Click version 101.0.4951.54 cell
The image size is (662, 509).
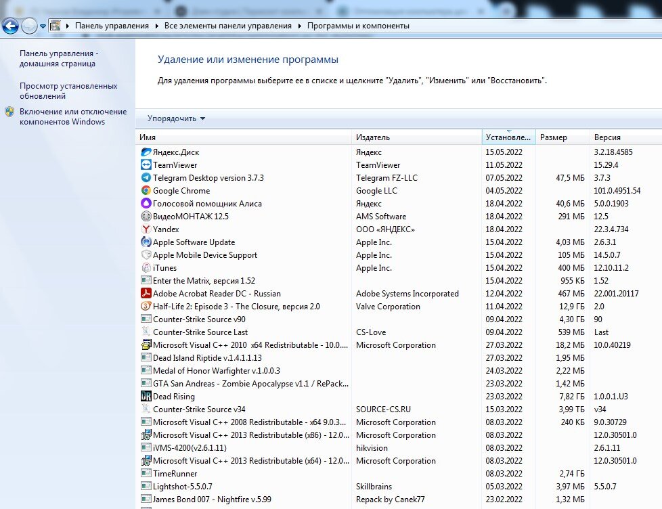(x=617, y=191)
